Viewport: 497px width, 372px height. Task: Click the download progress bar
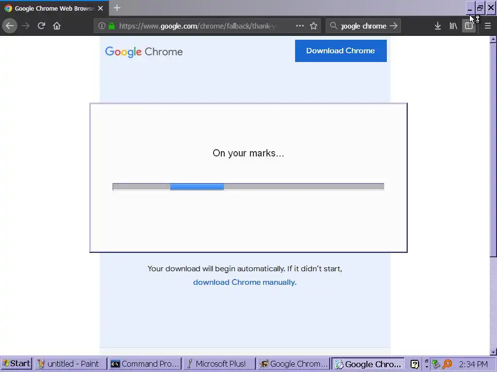[x=248, y=186]
